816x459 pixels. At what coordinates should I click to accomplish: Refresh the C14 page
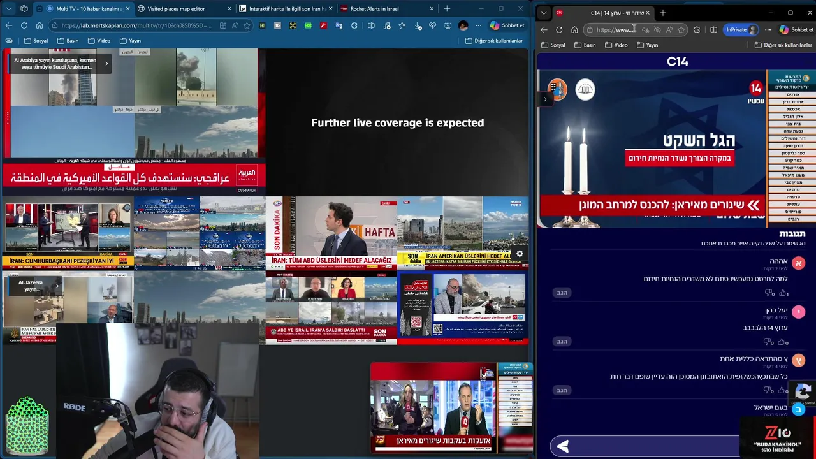click(x=559, y=29)
